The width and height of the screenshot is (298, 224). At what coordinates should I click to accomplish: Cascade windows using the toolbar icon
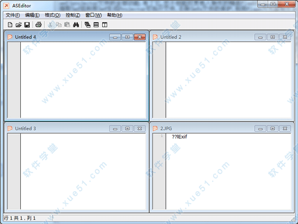[x=87, y=24]
